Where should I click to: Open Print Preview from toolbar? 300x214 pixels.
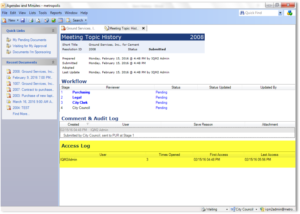(x=38, y=20)
